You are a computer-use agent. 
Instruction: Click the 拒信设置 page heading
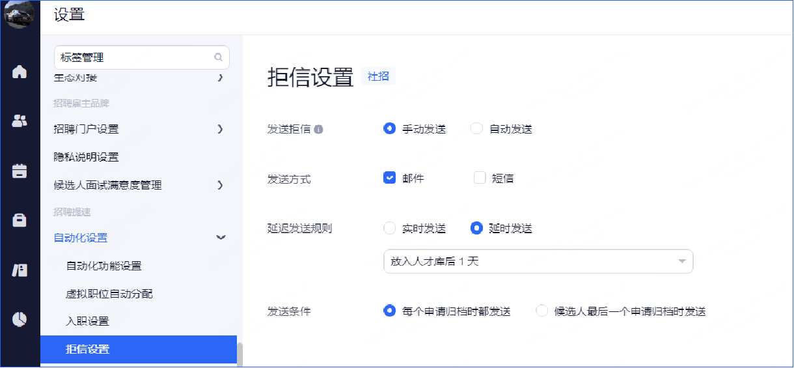(310, 77)
